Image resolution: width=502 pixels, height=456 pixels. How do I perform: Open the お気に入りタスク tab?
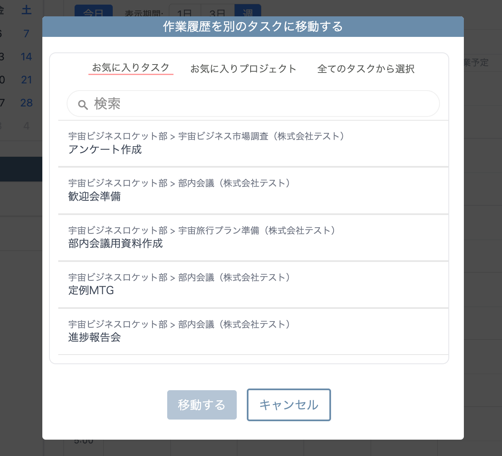tap(131, 69)
